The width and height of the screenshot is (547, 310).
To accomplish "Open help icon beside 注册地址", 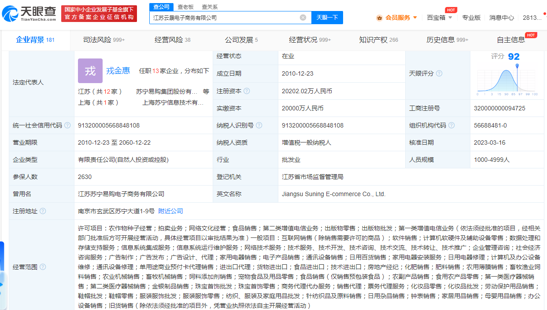I will click(x=43, y=211).
